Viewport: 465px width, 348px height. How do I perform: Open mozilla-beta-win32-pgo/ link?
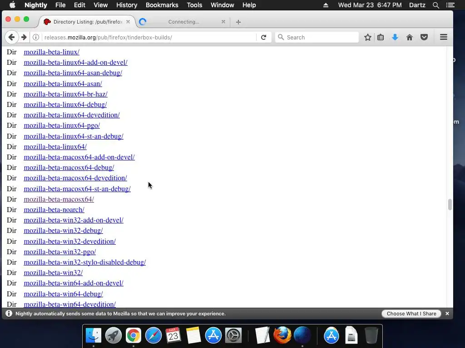coord(59,252)
